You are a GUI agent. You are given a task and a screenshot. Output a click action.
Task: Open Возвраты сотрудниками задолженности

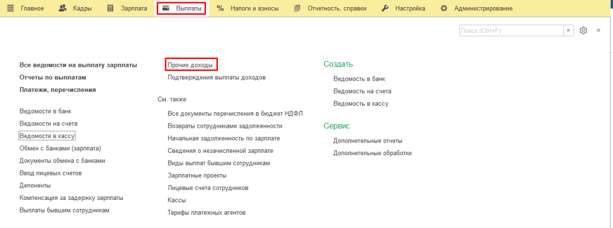tap(225, 127)
